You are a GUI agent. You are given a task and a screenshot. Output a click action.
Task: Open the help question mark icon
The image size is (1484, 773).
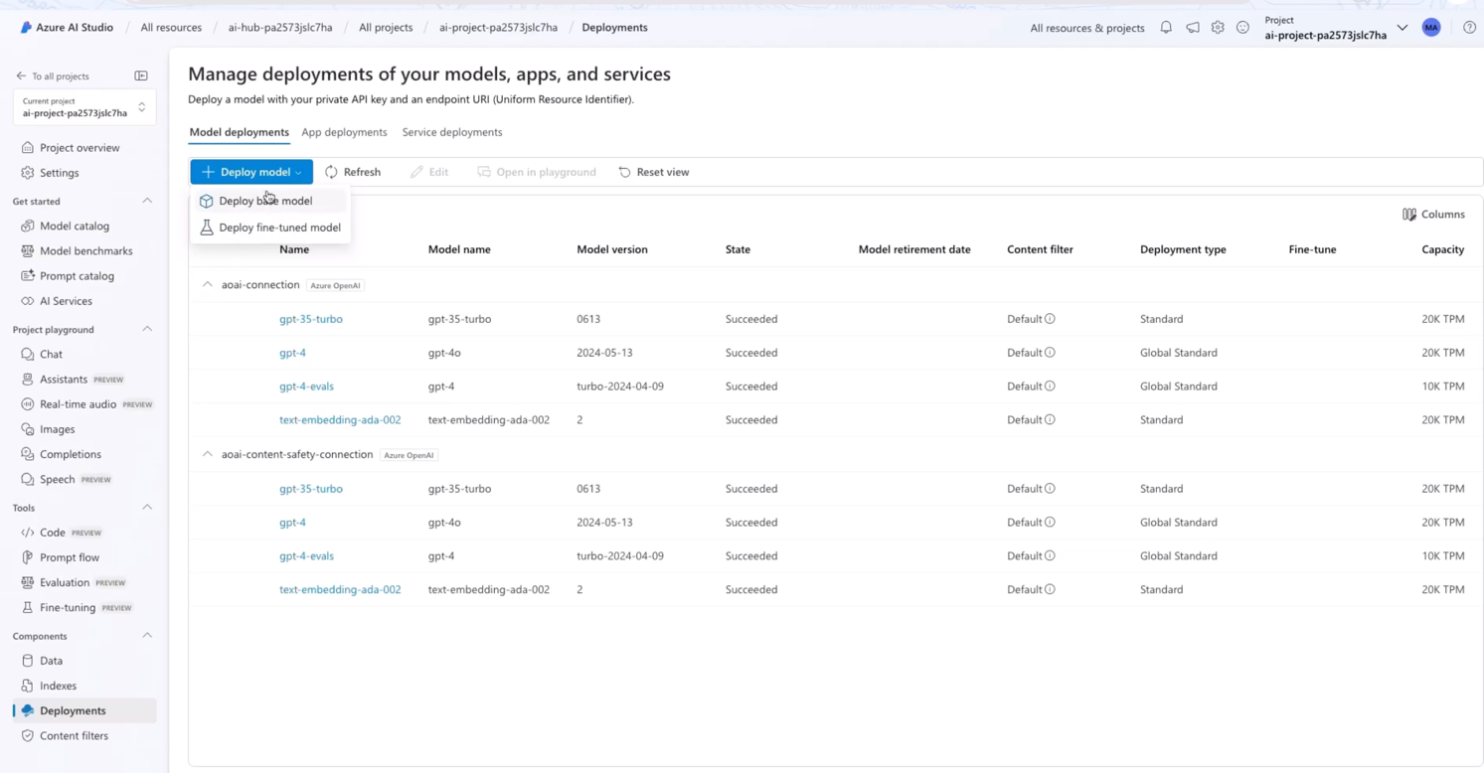pos(1469,28)
